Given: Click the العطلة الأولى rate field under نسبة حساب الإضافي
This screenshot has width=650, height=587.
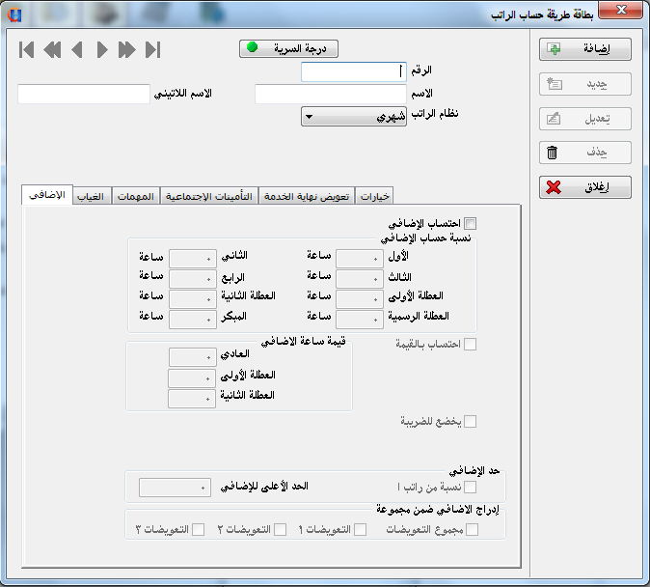Looking at the screenshot, I should [360, 299].
